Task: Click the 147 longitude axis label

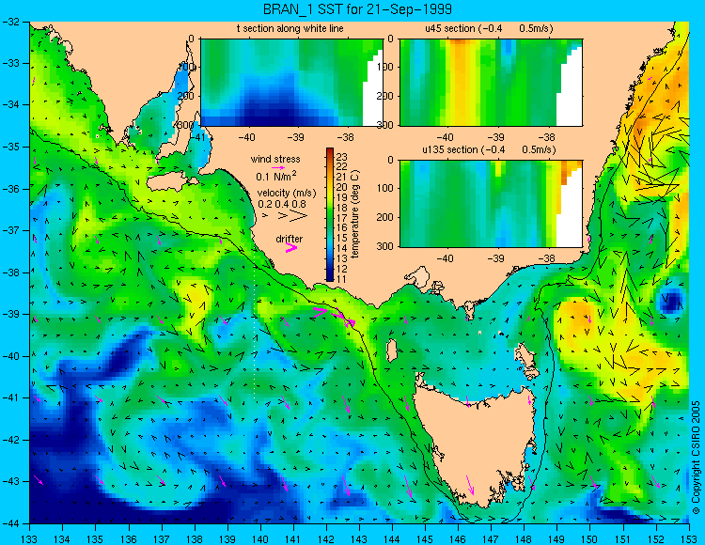Action: click(491, 538)
